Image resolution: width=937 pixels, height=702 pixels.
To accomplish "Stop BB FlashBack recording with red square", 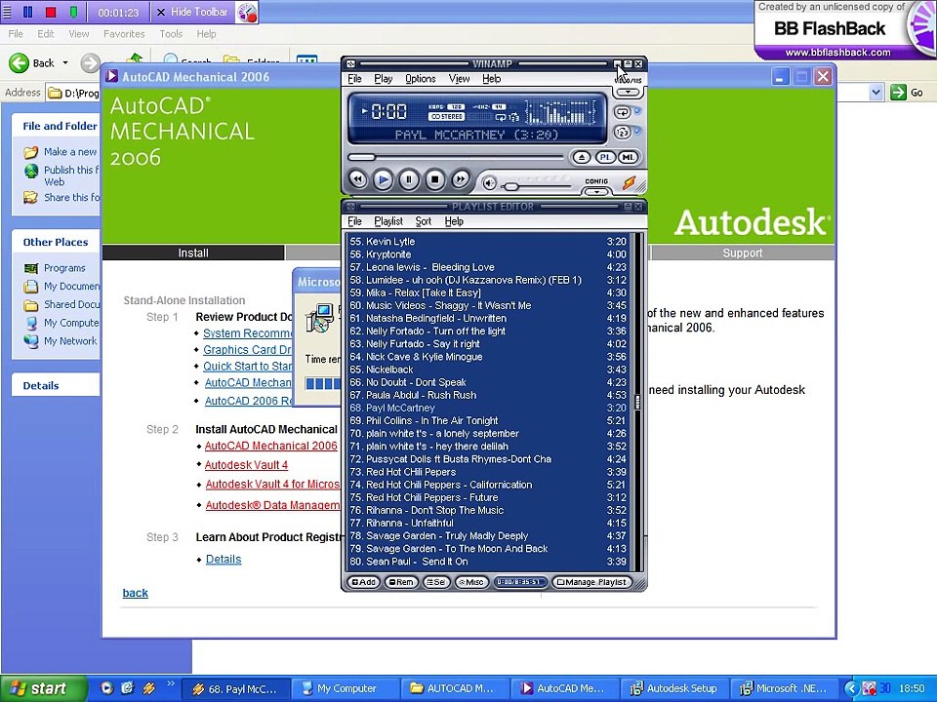I will click(51, 12).
